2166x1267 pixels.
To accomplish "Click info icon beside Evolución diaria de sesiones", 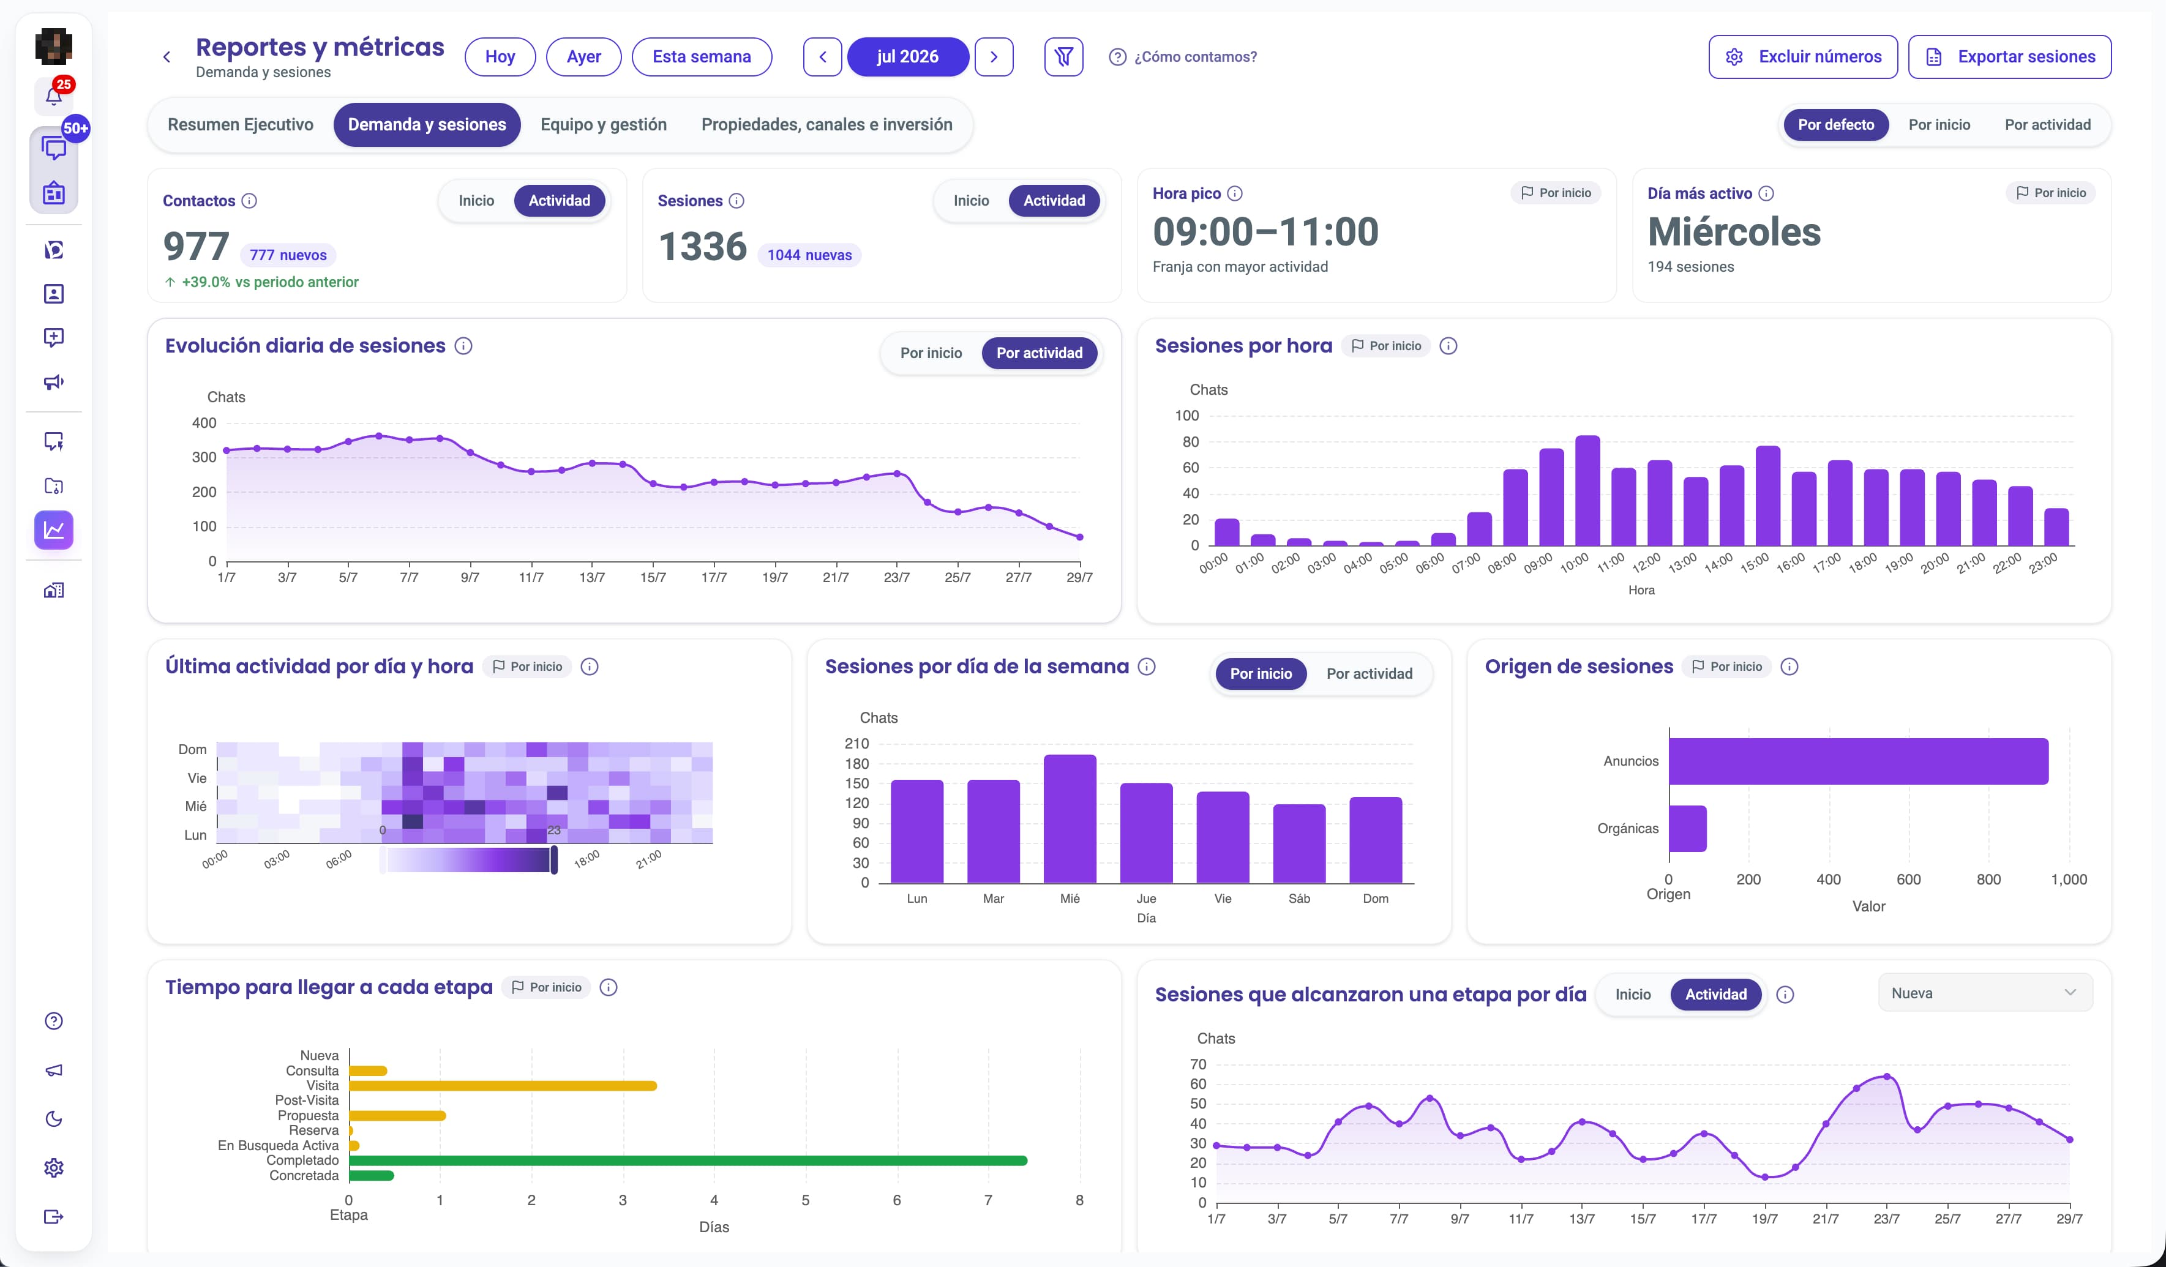I will pos(463,346).
